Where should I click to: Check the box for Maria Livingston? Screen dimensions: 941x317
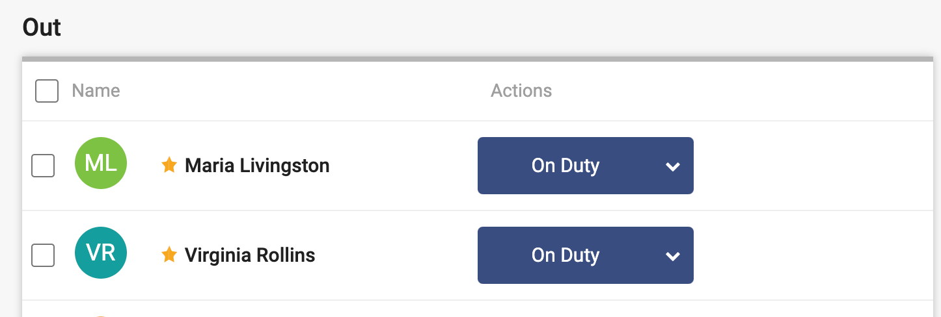tap(43, 166)
